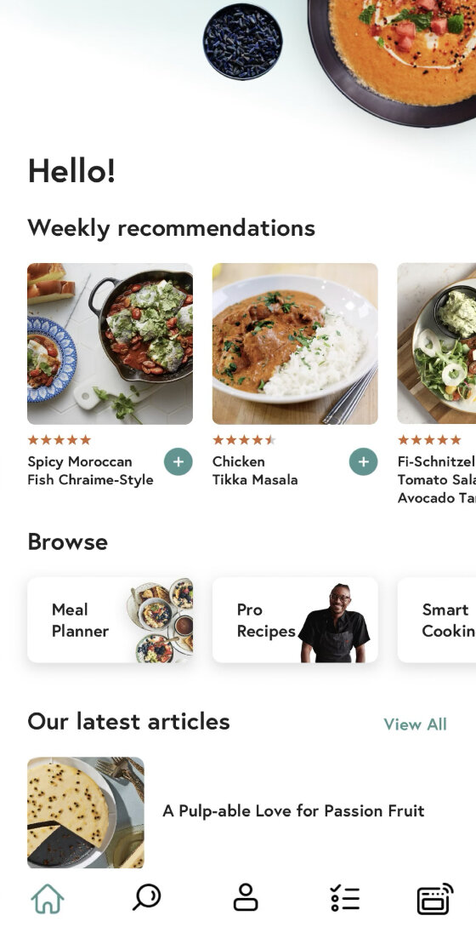Viewport: 476px width, 950px height.
Task: Open the shopping checklist icon
Action: tap(345, 898)
